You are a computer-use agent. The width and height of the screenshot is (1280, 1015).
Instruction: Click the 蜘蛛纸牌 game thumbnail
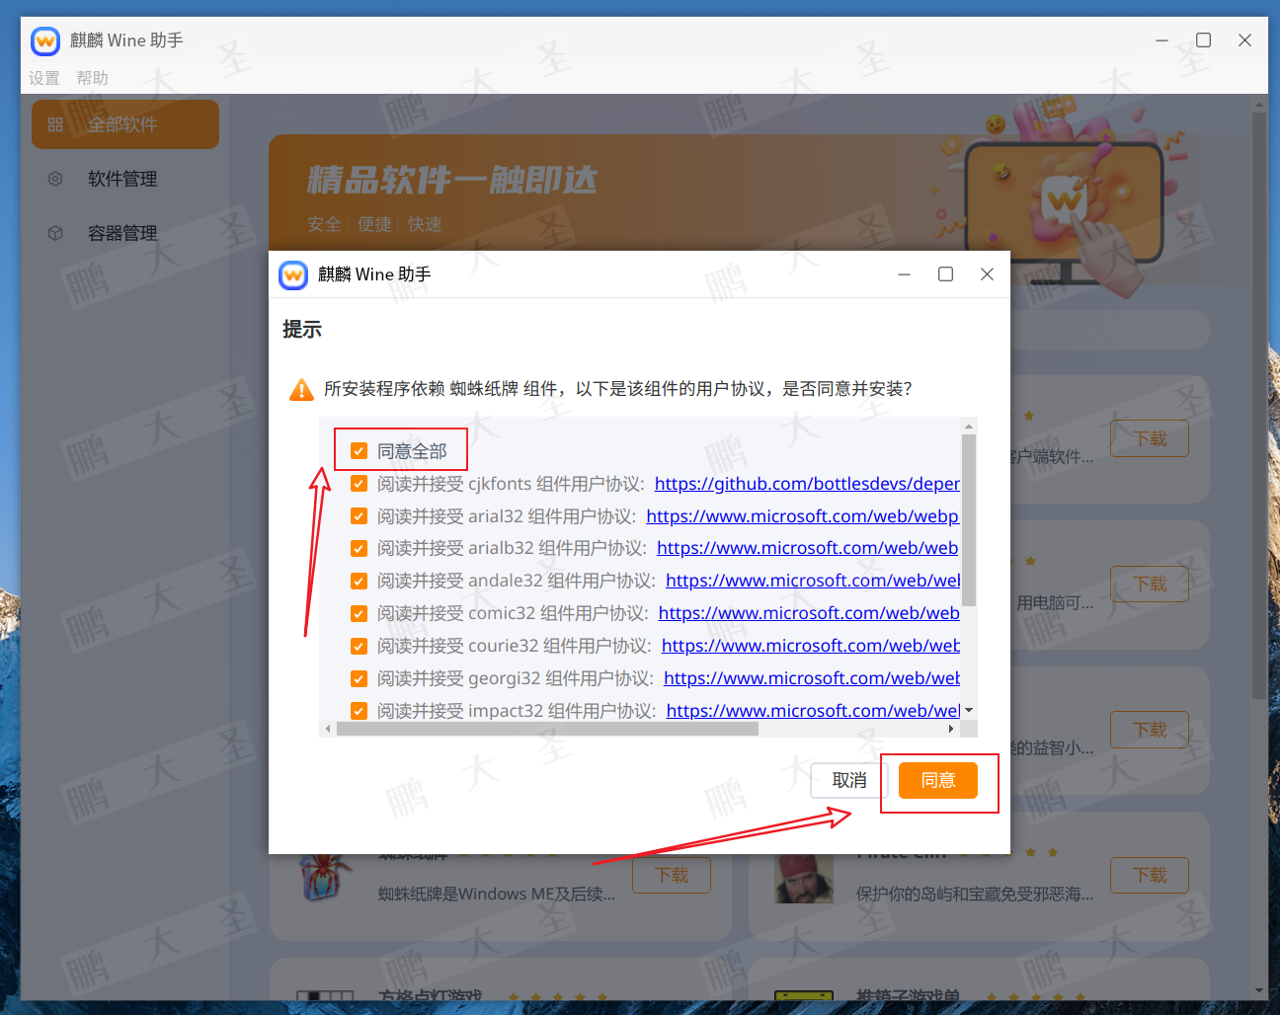pos(326,879)
